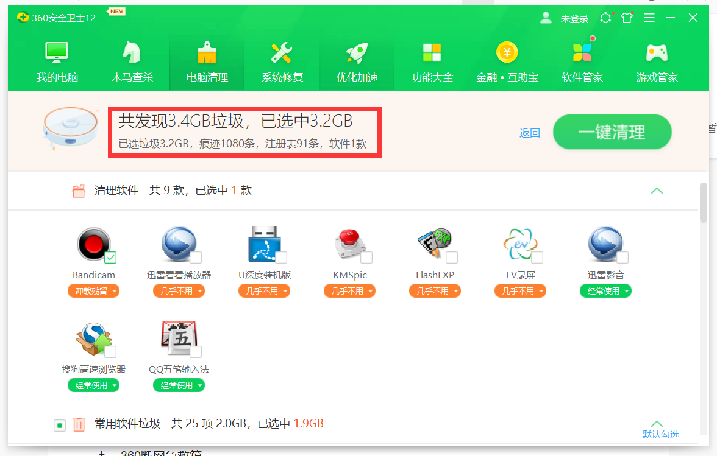Open the hamburger main menu
The image size is (717, 456).
[x=649, y=18]
